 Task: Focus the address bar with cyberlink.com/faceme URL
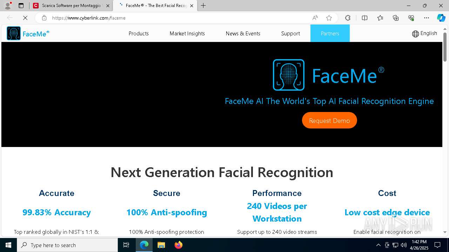[179, 18]
